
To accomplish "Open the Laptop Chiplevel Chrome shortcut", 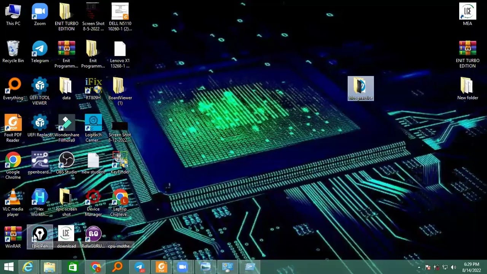I will (120, 203).
